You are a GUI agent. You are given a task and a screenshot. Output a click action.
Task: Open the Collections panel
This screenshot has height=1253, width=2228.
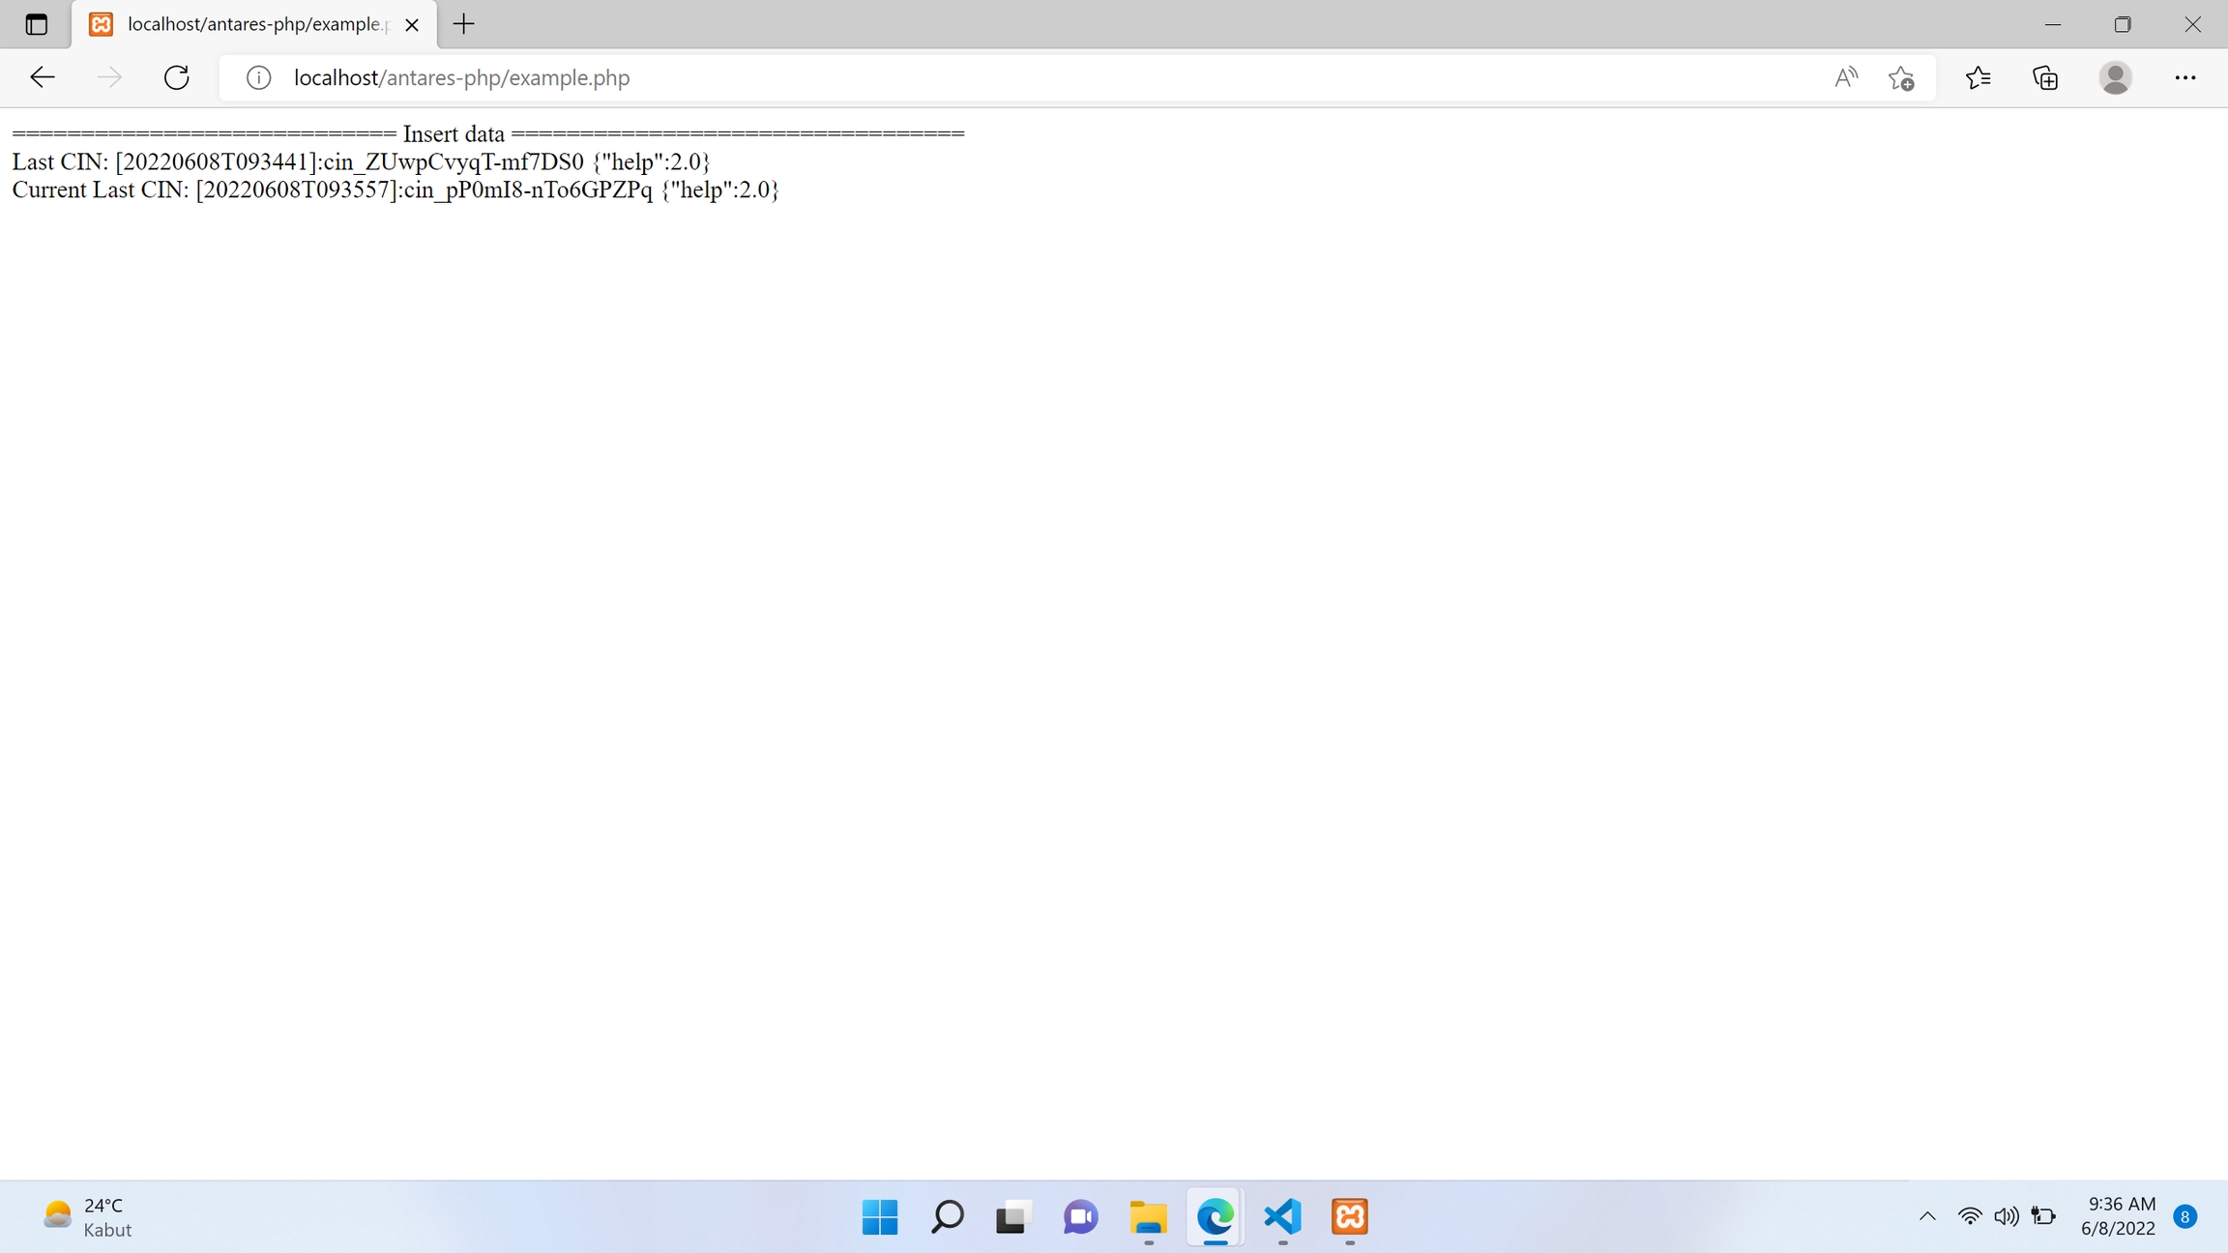pyautogui.click(x=2045, y=77)
